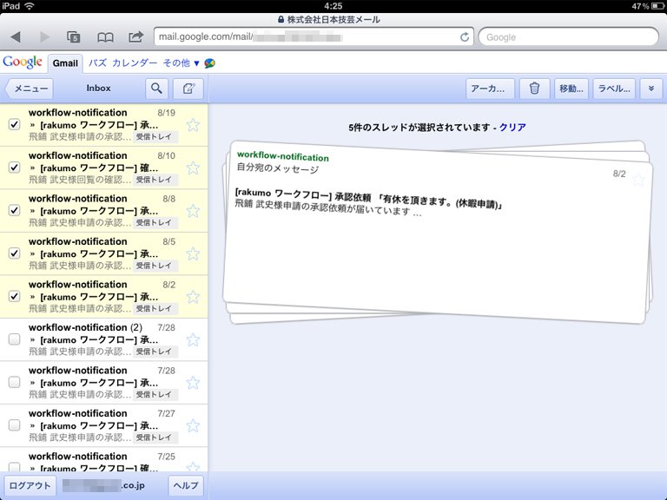This screenshot has width=667, height=500.
Task: Click the クリア clear selection link
Action: pyautogui.click(x=512, y=127)
